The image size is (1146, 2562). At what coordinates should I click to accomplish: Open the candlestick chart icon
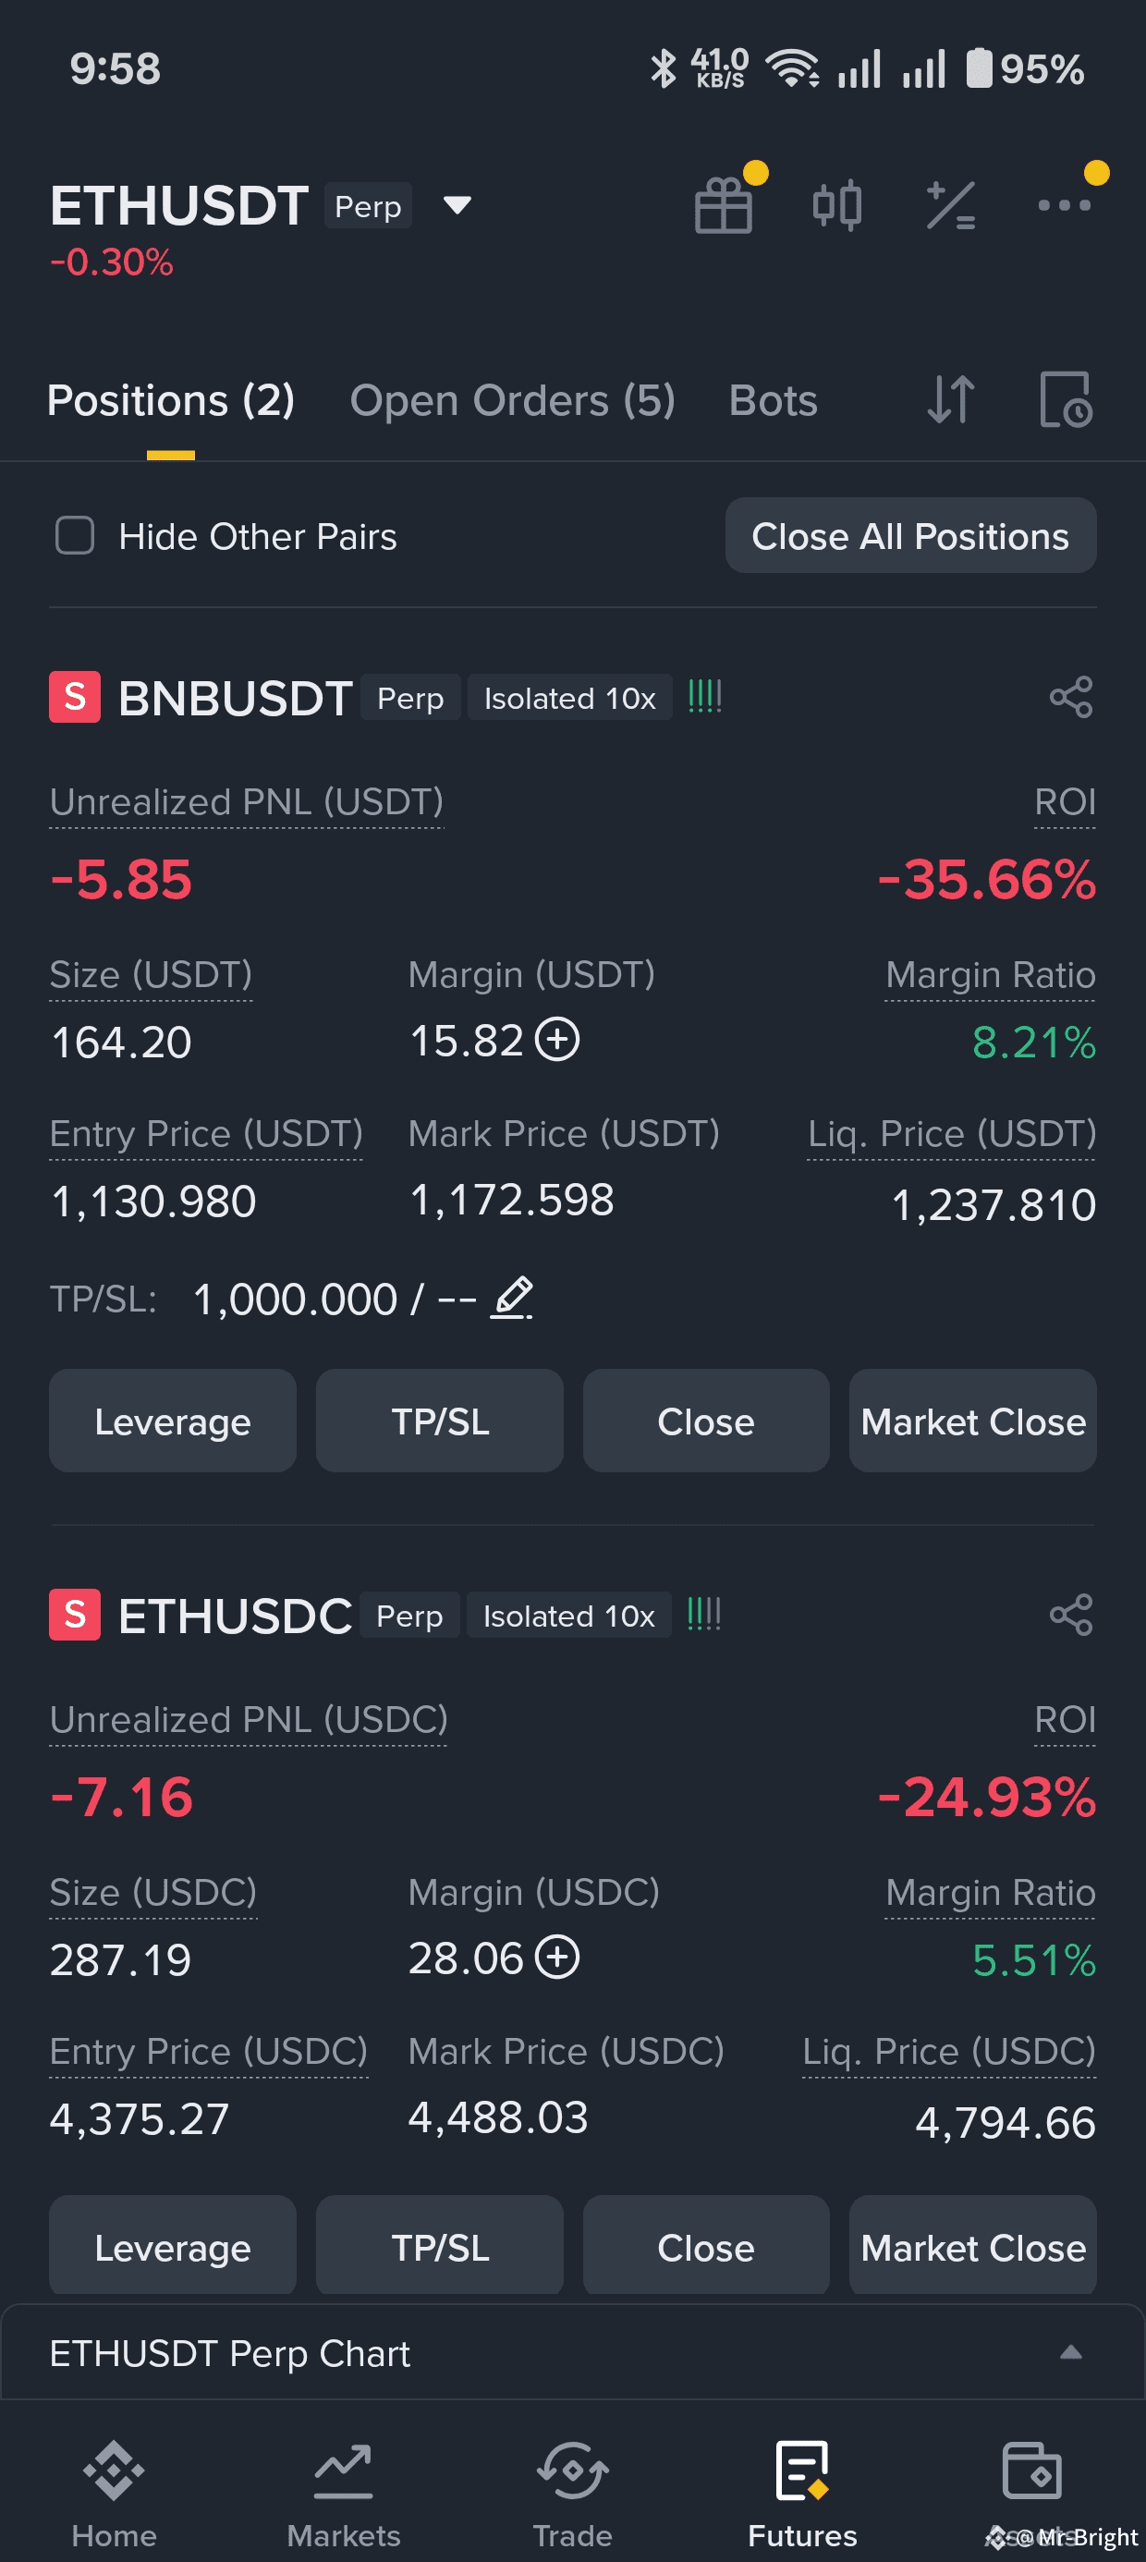point(836,206)
